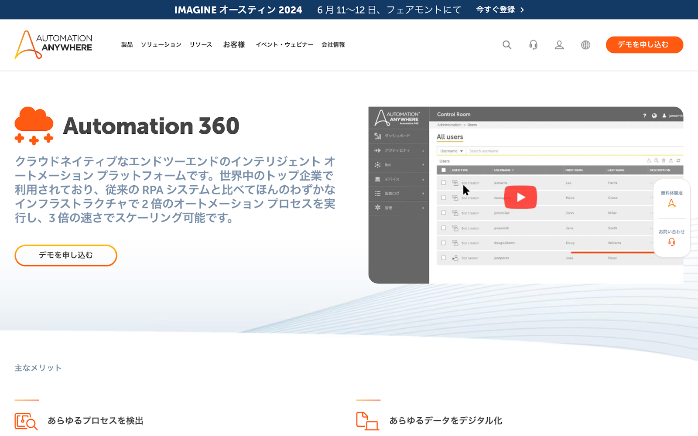Click the IMAGINE オースティン 2024 banner text
The width and height of the screenshot is (698, 436).
238,10
